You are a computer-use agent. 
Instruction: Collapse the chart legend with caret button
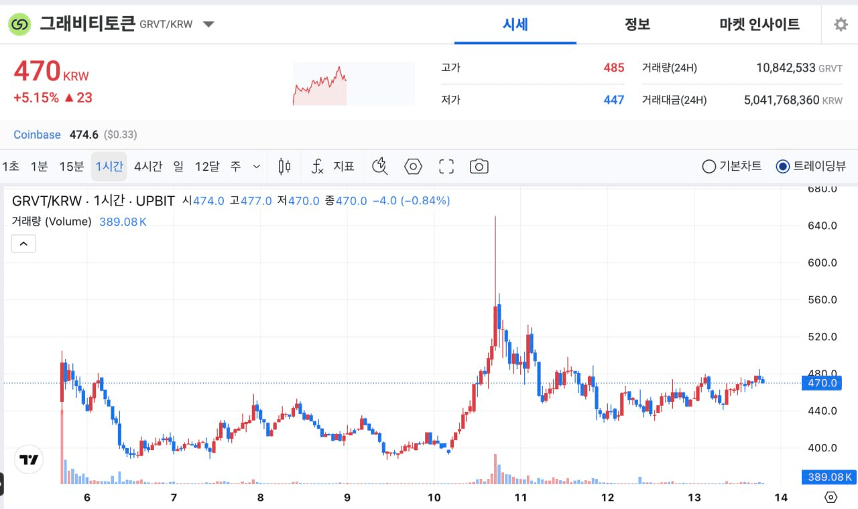(23, 244)
